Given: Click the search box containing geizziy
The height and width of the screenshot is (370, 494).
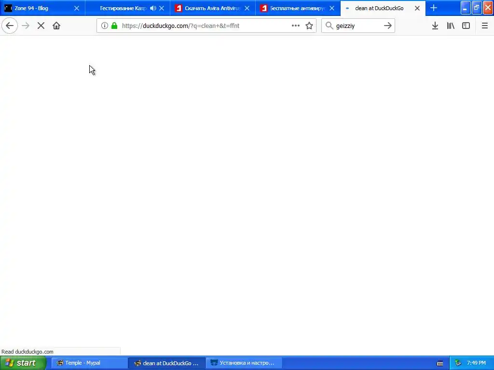Looking at the screenshot, I should pyautogui.click(x=357, y=26).
